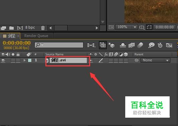
Task: Open Brainstorm light bulb tool
Action: coord(151,45)
